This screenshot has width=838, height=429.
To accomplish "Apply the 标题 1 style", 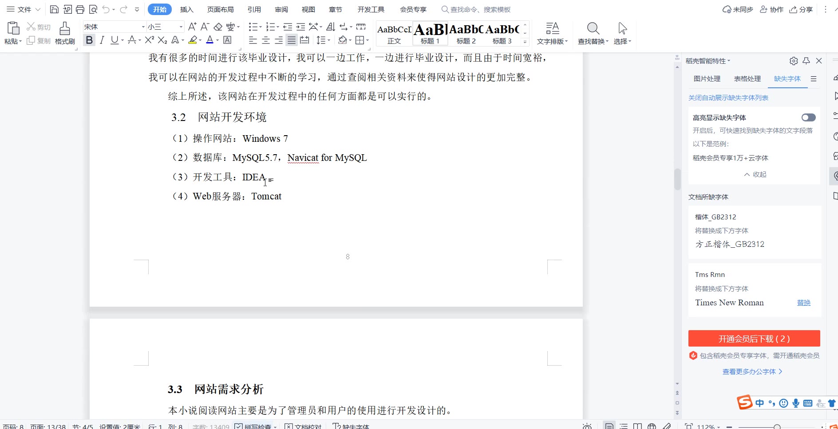I will (x=430, y=33).
